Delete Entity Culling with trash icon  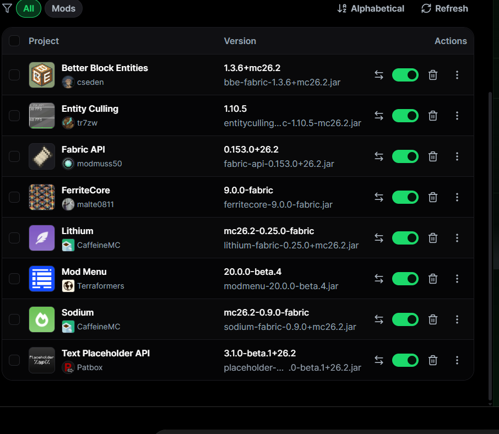click(433, 116)
